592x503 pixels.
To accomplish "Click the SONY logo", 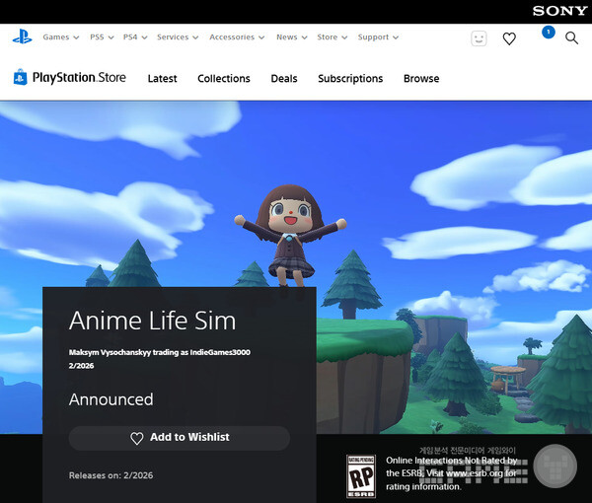I will click(x=559, y=11).
